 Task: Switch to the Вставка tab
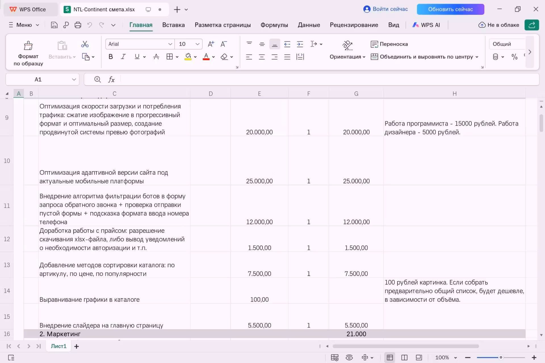173,25
